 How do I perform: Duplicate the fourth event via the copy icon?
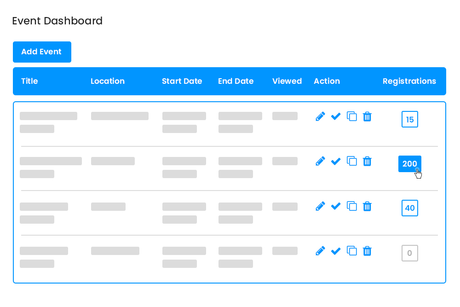(352, 251)
